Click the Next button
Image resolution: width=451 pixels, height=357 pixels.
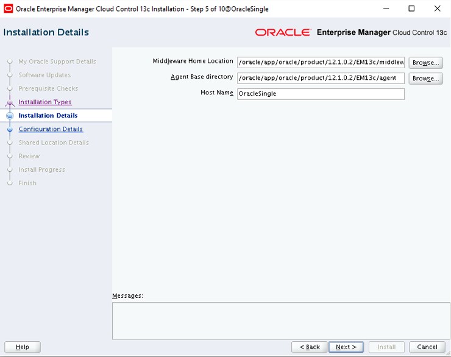coord(346,347)
